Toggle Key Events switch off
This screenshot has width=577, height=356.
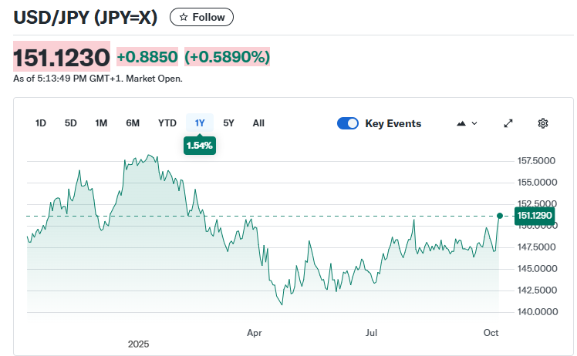pyautogui.click(x=348, y=123)
